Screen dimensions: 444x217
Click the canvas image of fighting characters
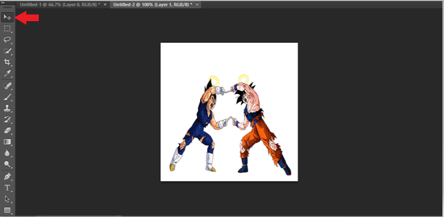(229, 112)
